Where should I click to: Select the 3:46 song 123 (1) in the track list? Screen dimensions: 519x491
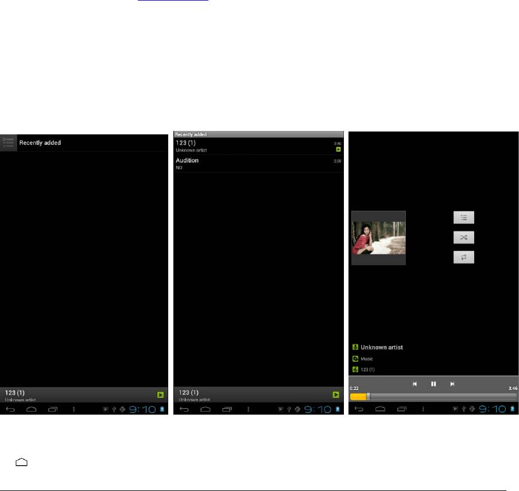tap(258, 146)
